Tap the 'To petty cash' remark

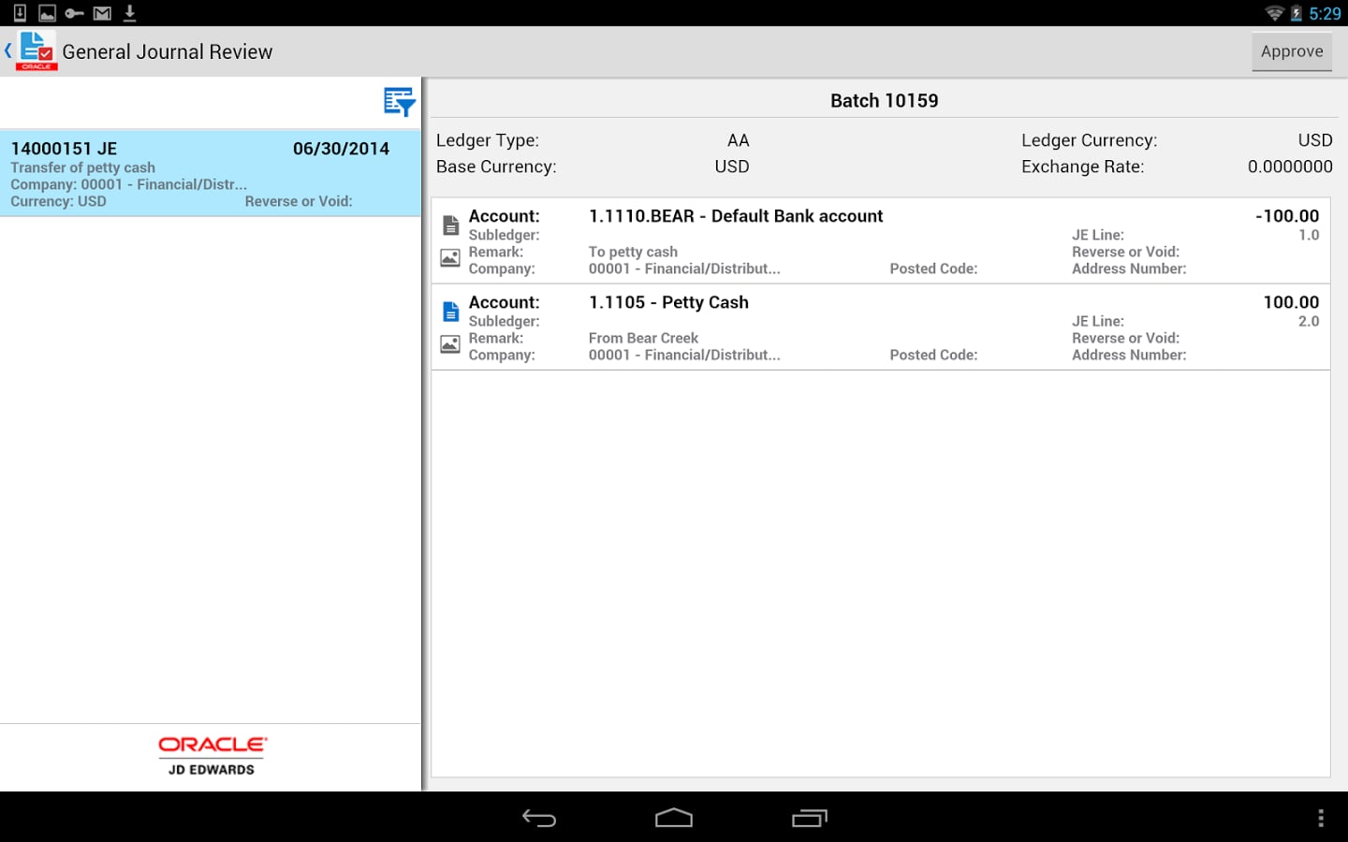click(x=633, y=252)
